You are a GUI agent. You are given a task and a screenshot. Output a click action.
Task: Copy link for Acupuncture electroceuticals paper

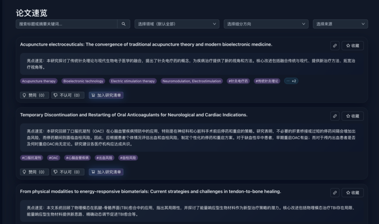click(335, 45)
